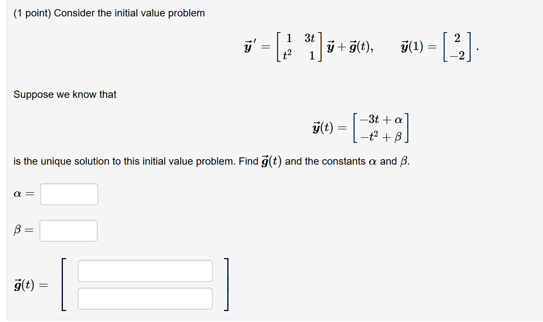Click the t squared entry of the matrix
Screen dimensions: 543x322
(287, 55)
